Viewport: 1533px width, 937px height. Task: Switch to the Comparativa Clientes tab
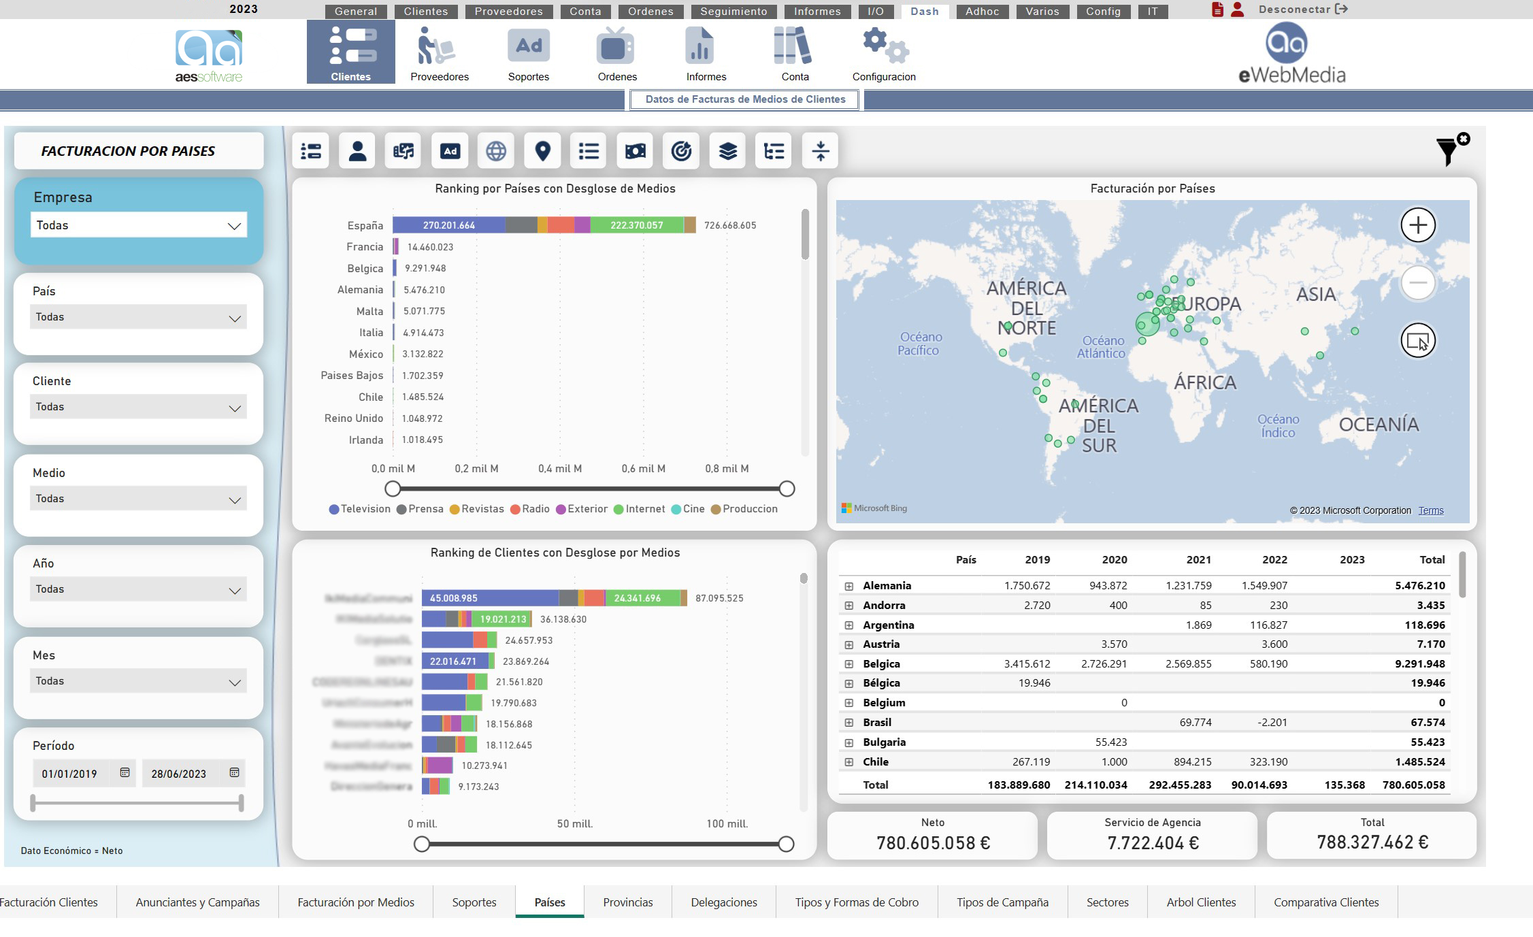[1326, 902]
